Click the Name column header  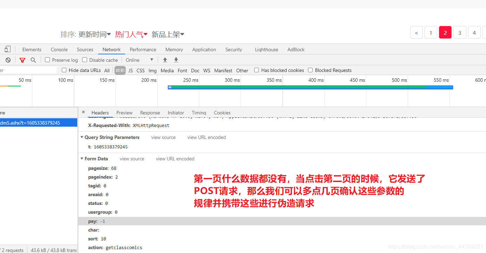(39, 113)
